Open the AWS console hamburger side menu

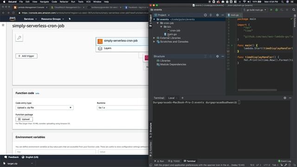[3, 25]
